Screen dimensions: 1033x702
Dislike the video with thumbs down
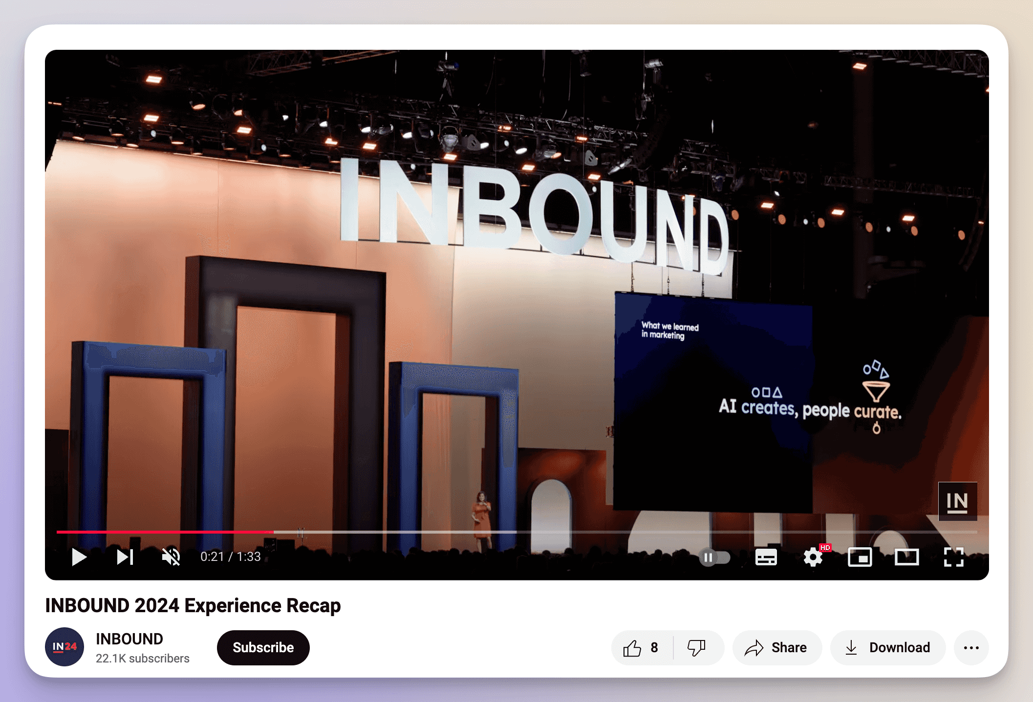[x=697, y=648]
